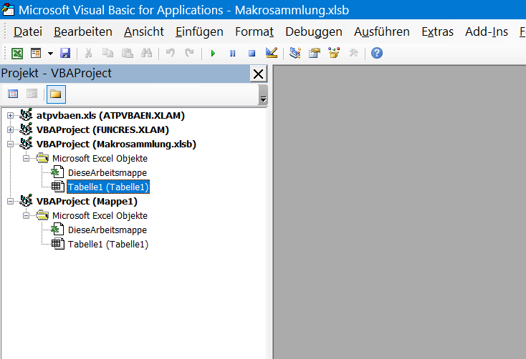The width and height of the screenshot is (526, 359).
Task: Open the Extras menu
Action: (437, 31)
